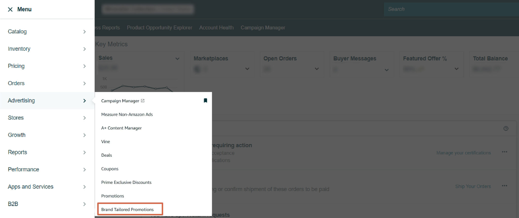The width and height of the screenshot is (519, 218).
Task: Select Pricing in the side menu
Action: [x=16, y=66]
